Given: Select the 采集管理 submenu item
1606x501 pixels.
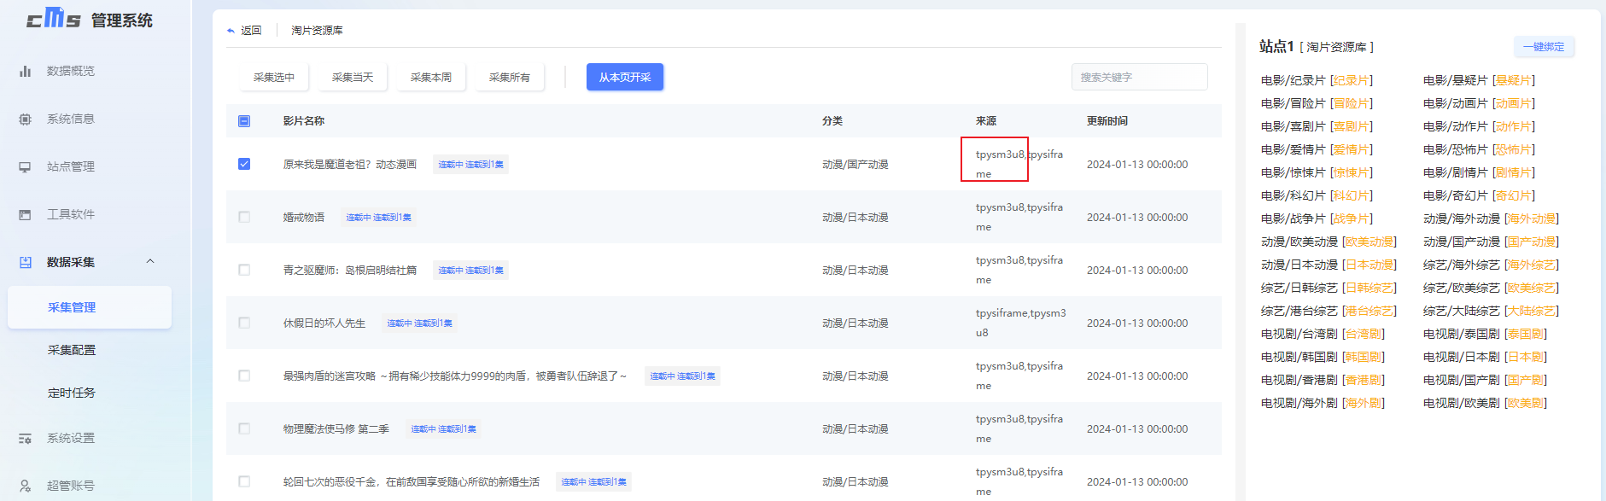Looking at the screenshot, I should coord(72,307).
